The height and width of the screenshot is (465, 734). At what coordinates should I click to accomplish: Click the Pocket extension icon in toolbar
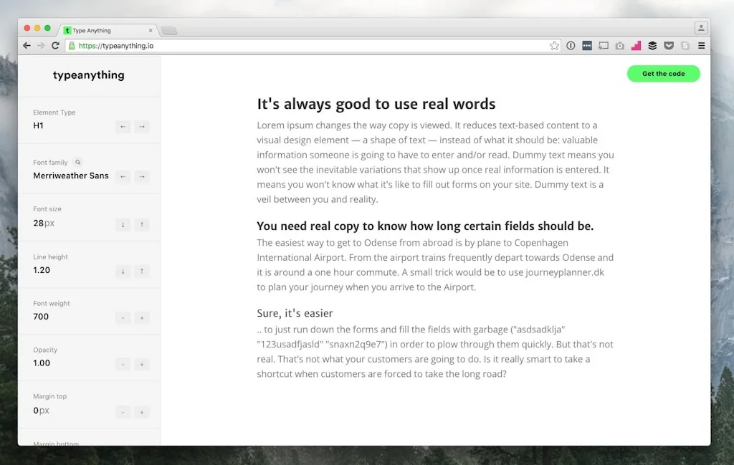(669, 45)
